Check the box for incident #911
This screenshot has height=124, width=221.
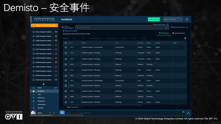[66, 81]
